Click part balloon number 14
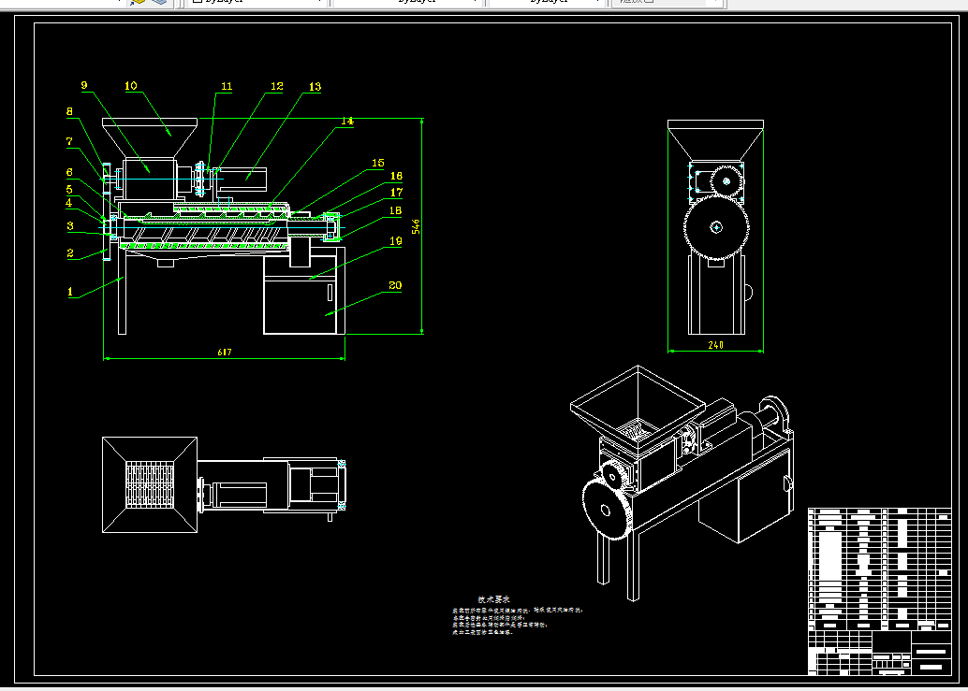The image size is (968, 691). (x=347, y=121)
